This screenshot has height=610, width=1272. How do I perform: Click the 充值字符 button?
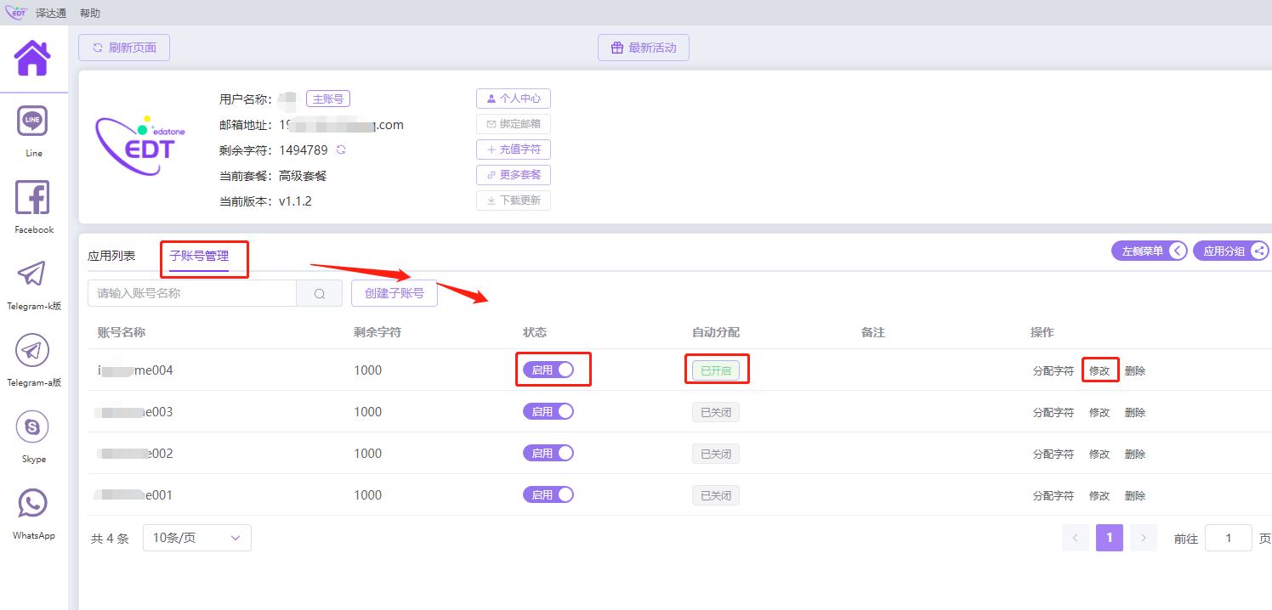point(514,150)
